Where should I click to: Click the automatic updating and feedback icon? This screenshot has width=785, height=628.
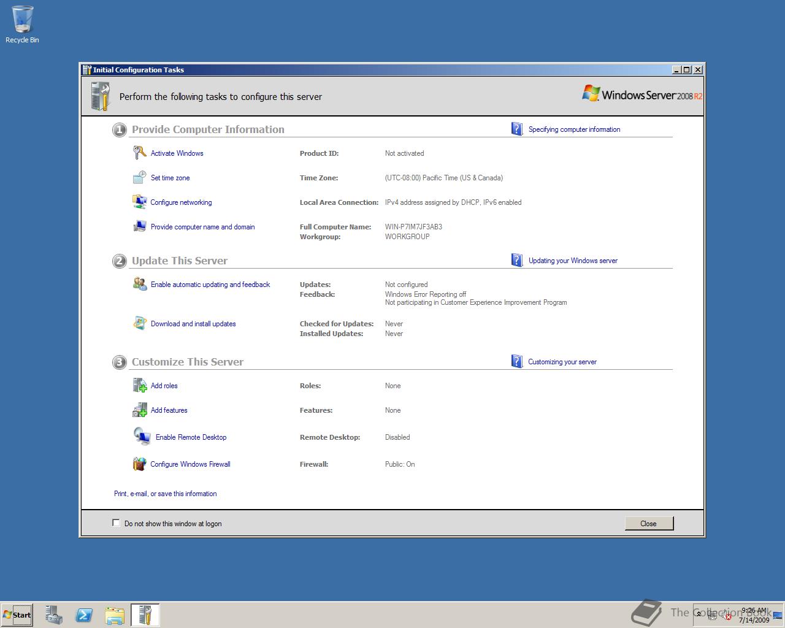point(140,284)
